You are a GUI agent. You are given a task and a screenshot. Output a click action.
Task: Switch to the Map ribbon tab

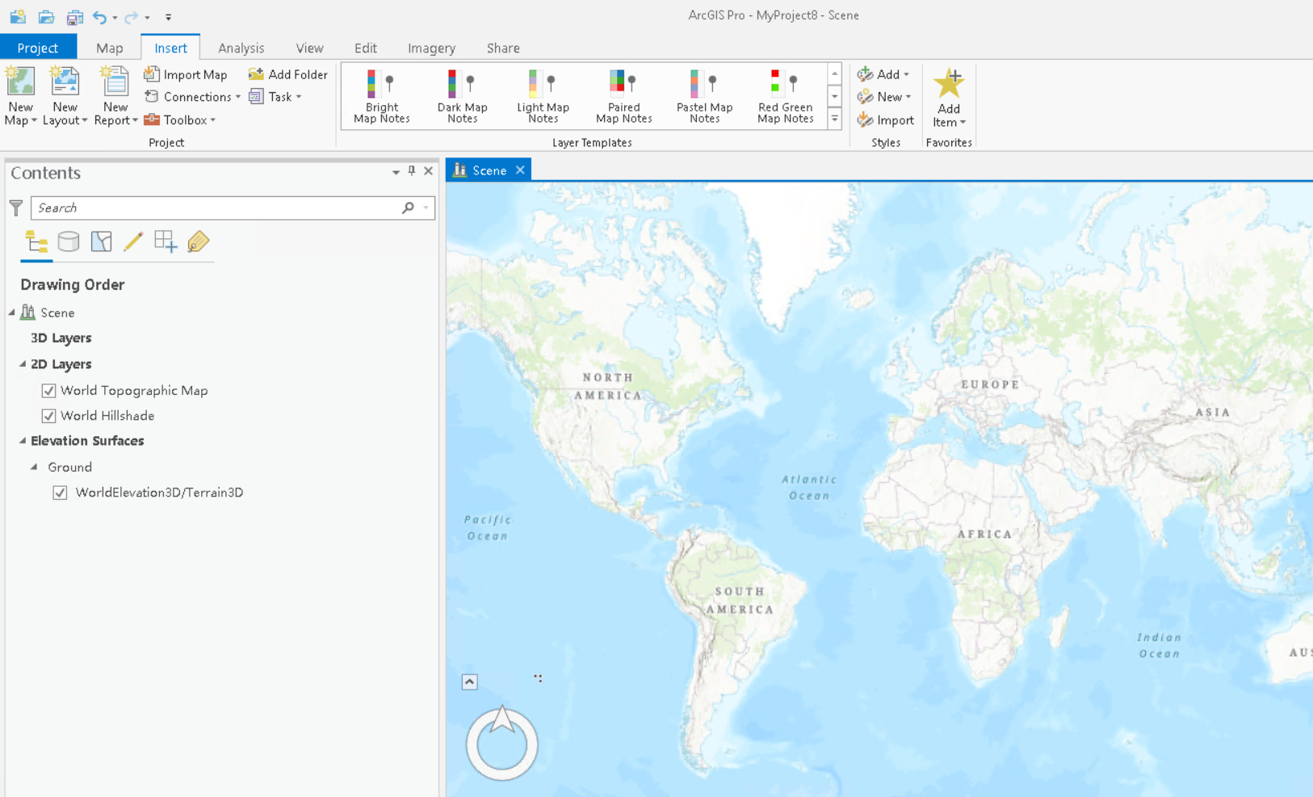point(110,48)
